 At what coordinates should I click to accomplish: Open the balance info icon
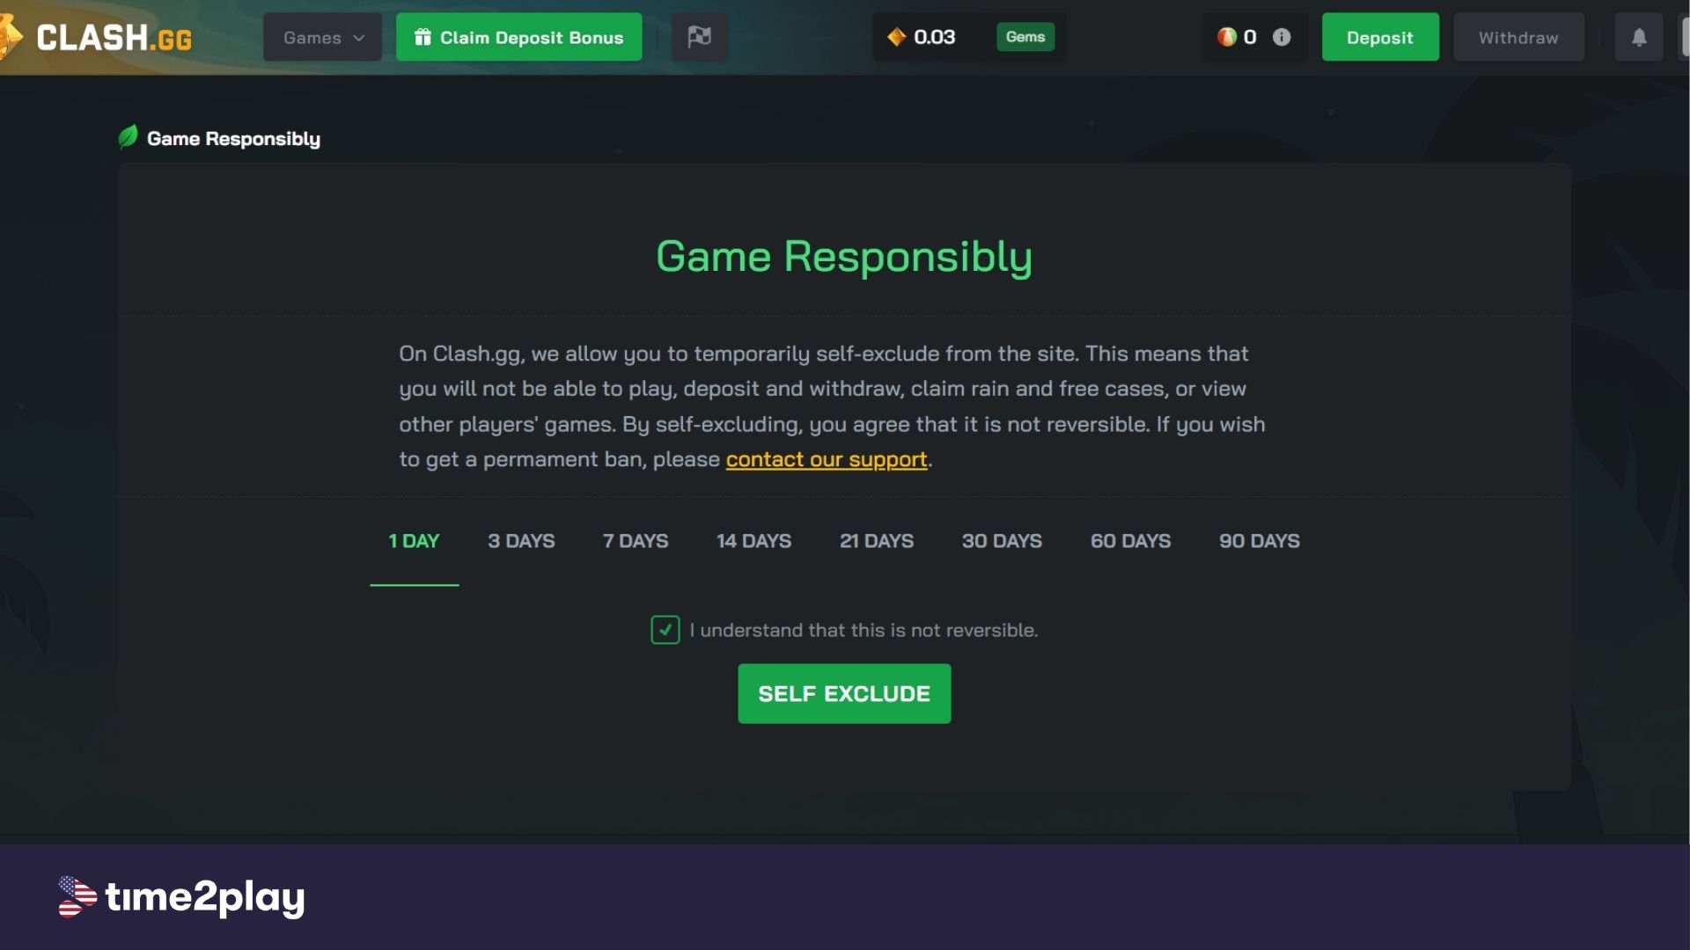click(x=1282, y=37)
